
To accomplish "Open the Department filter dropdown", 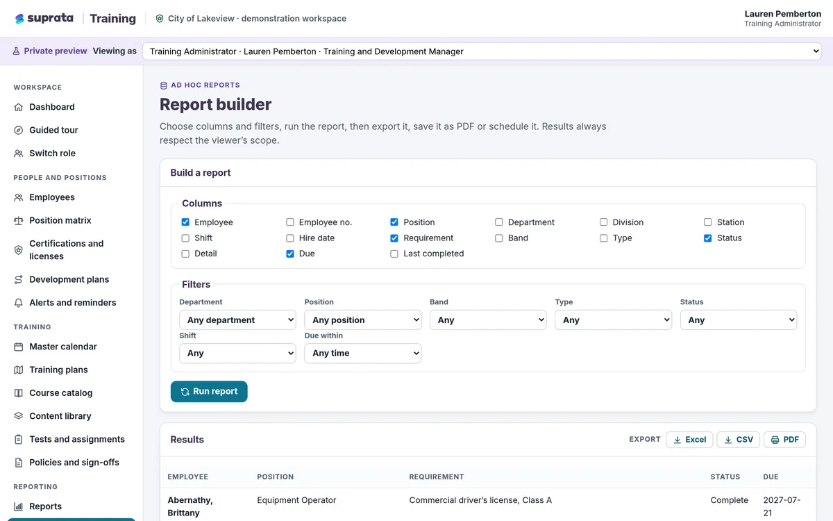I will pos(237,320).
